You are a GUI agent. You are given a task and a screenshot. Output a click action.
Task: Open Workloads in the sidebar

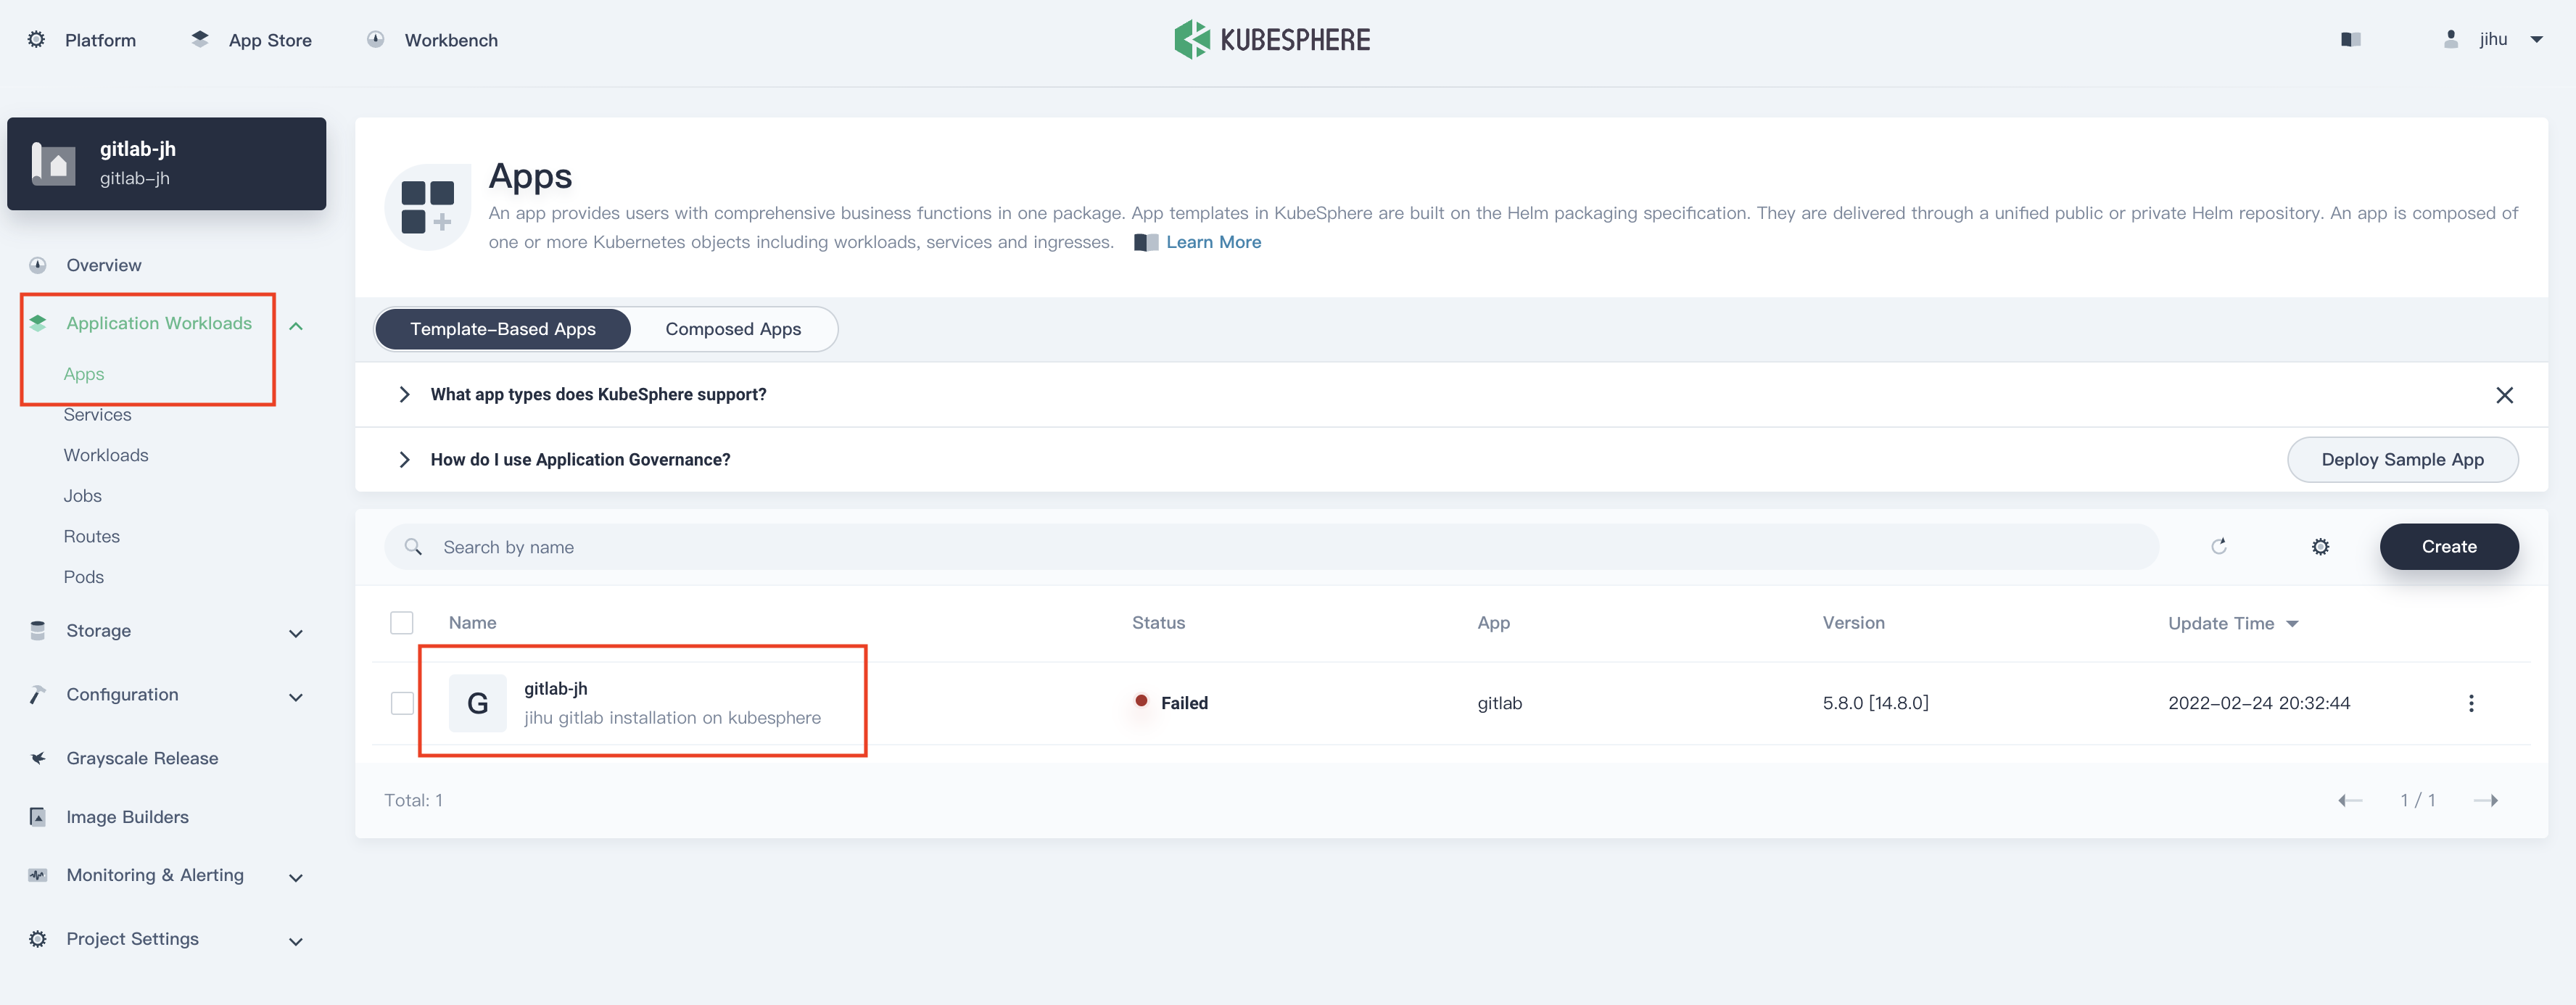click(106, 455)
